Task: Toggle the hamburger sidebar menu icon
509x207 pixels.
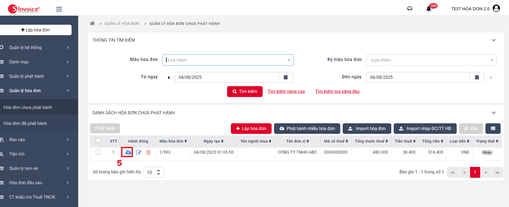Action: pyautogui.click(x=59, y=9)
